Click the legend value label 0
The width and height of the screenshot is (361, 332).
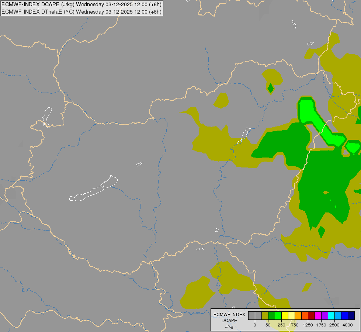click(x=255, y=325)
